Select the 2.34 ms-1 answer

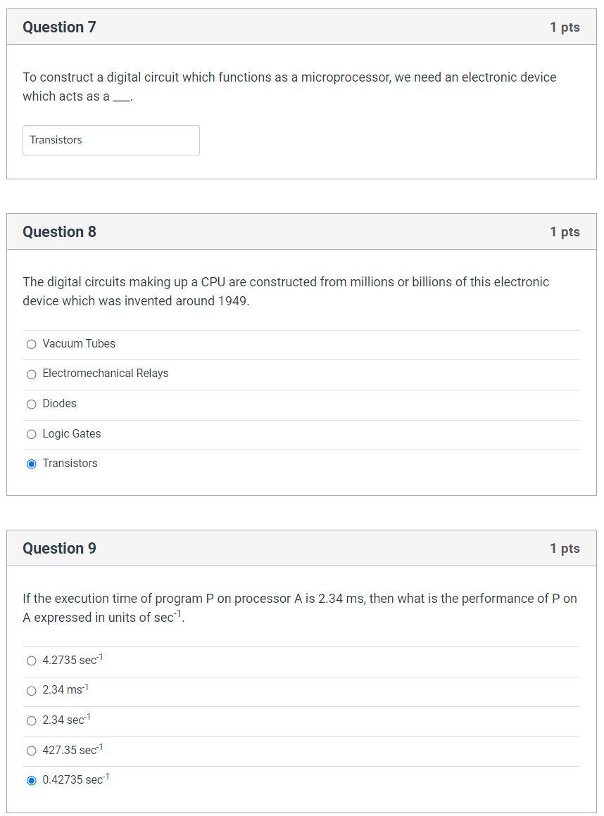[x=31, y=691]
